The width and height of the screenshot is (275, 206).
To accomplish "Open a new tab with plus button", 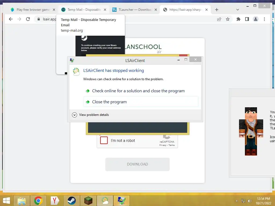I will pos(217,10).
